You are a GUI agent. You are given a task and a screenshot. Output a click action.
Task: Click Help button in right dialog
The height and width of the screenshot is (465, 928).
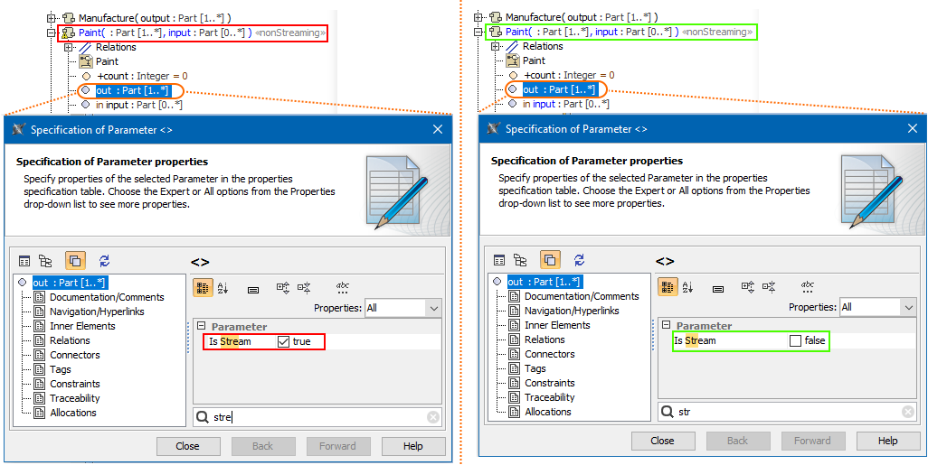coord(888,441)
